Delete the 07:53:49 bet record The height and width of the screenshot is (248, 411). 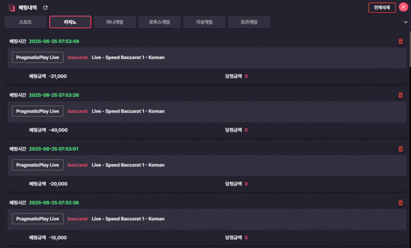400,41
